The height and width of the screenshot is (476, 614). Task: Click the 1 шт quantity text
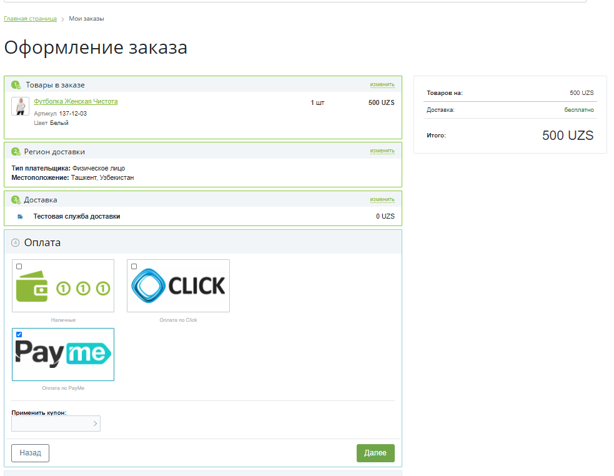click(317, 102)
